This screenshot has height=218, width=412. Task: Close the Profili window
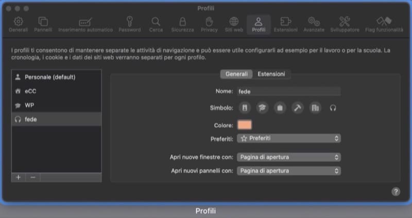click(x=8, y=9)
